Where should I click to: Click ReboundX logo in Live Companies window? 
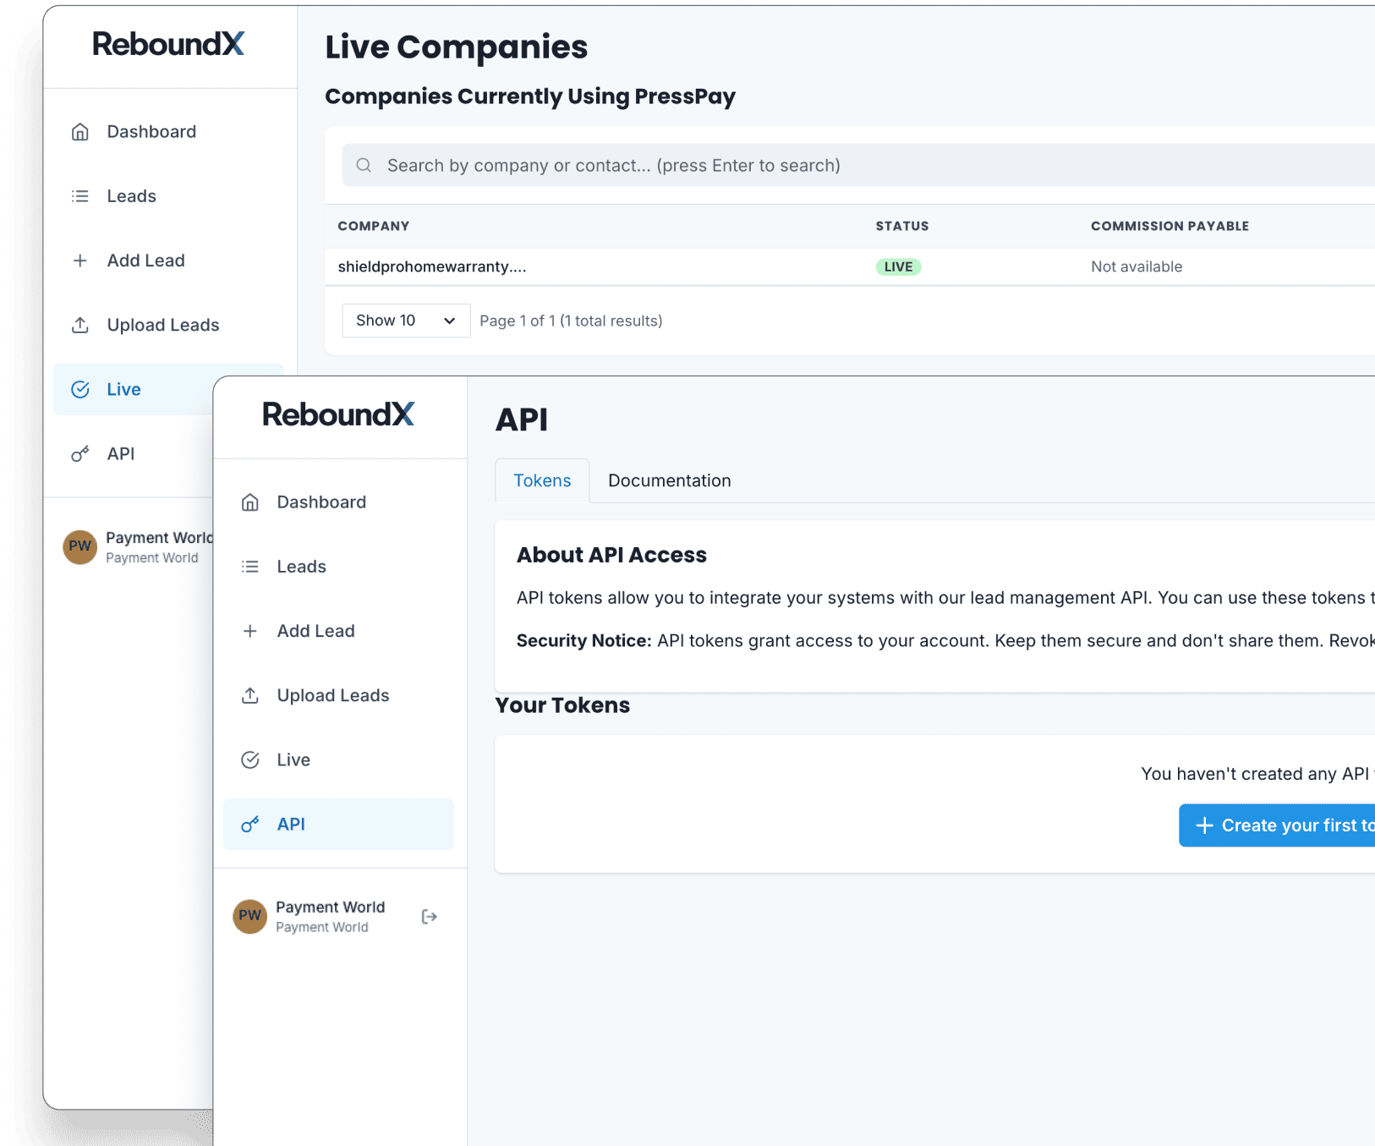pos(168,44)
